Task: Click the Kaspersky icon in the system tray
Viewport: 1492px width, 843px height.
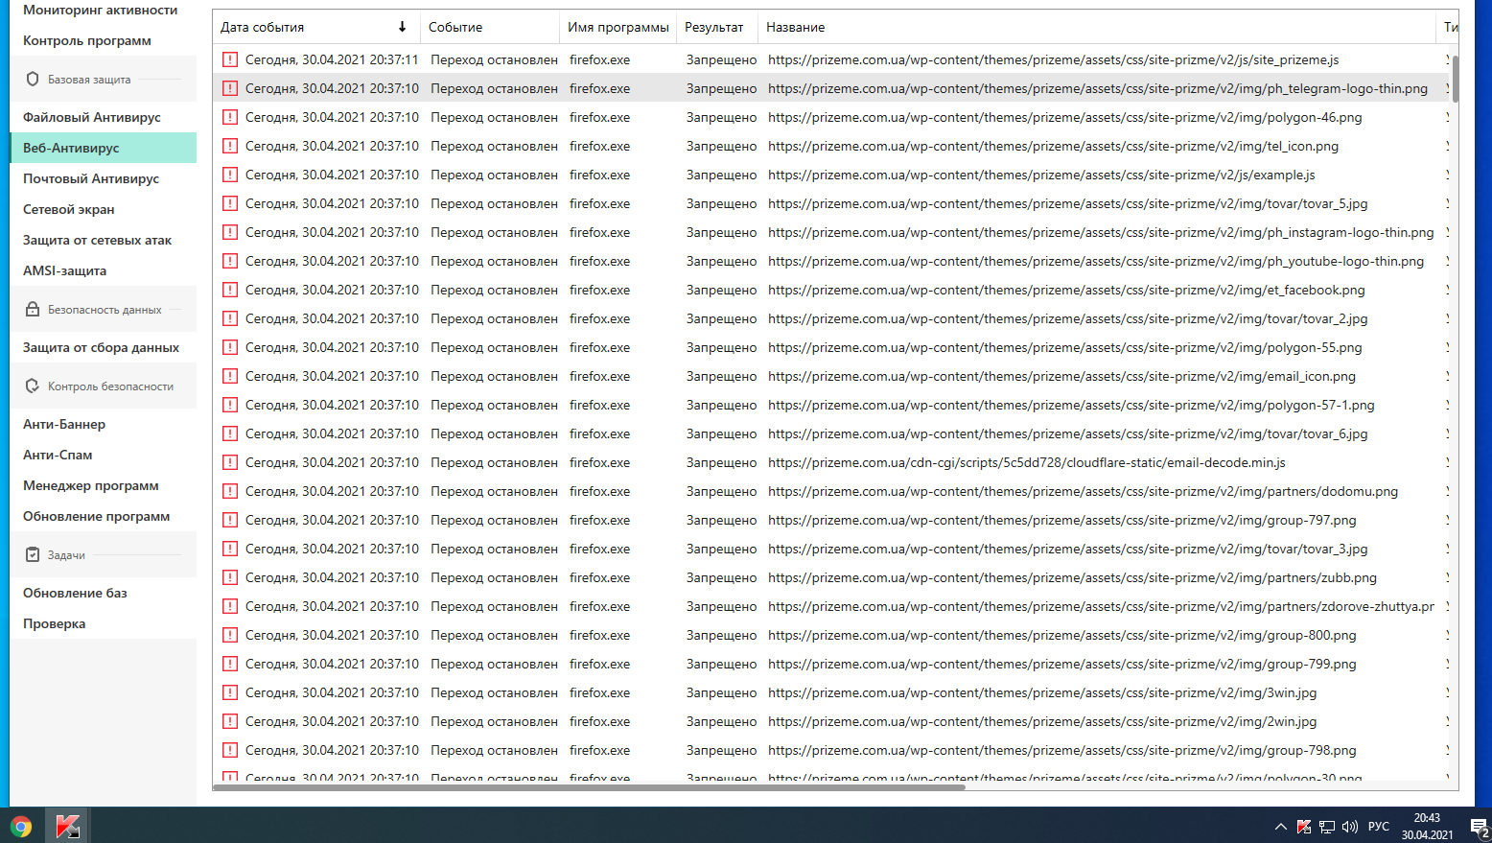Action: pyautogui.click(x=1304, y=827)
